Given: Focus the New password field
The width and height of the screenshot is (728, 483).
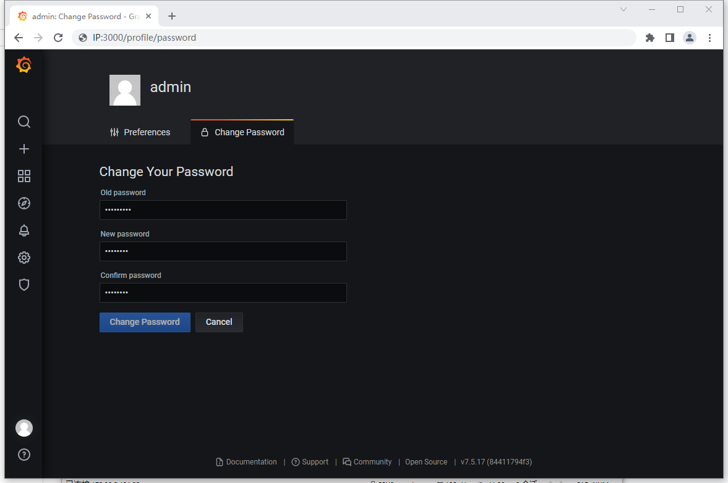Looking at the screenshot, I should click(x=223, y=251).
